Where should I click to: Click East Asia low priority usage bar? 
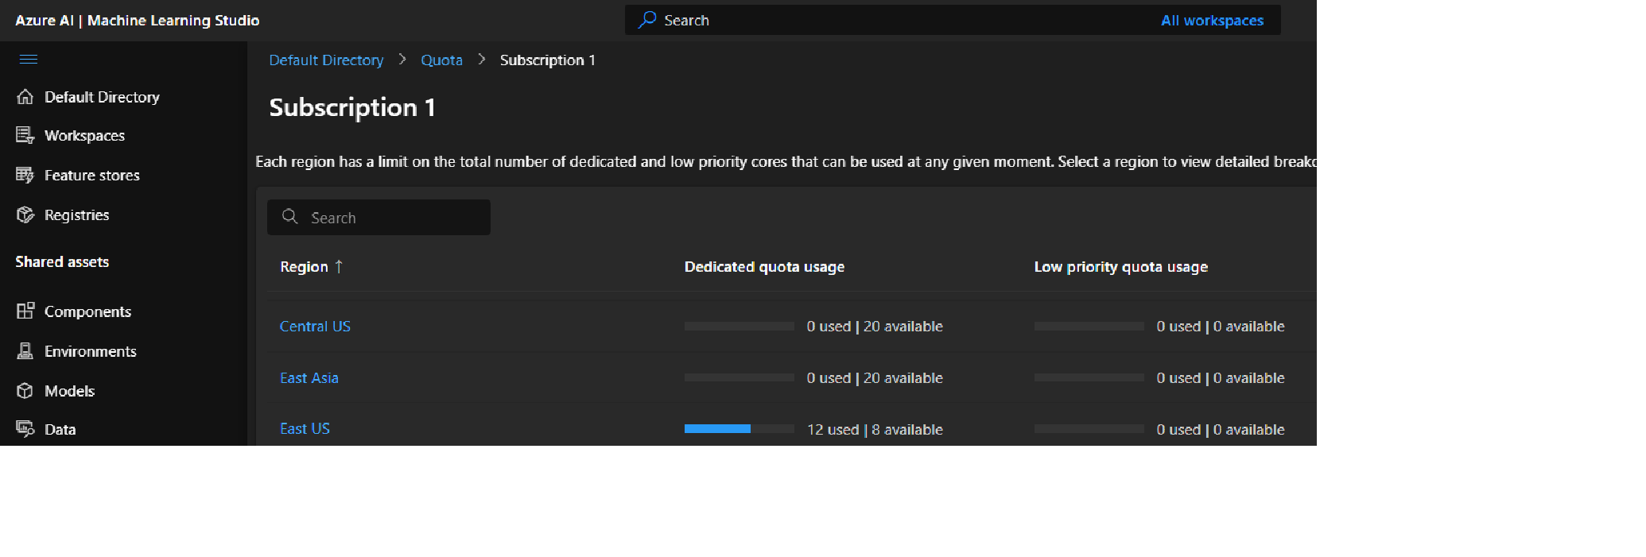tap(1089, 377)
